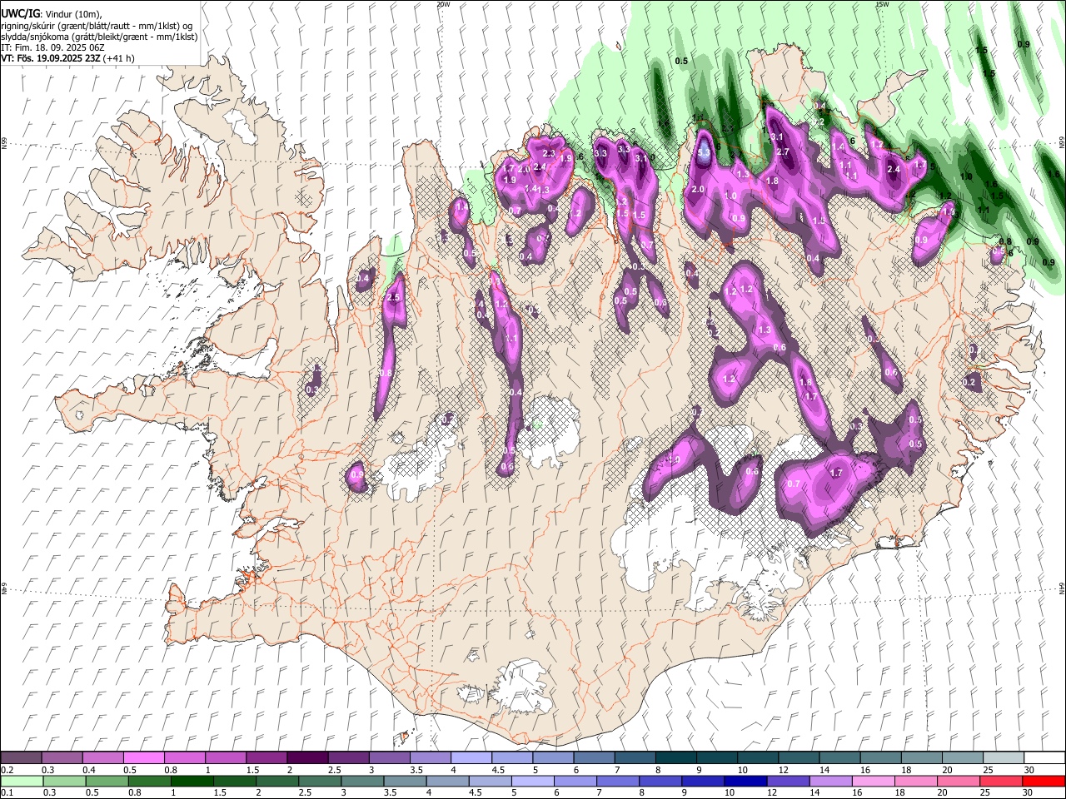
Task: Click the pale grey 25–30 swatch in upper scale
Action: tap(1003, 757)
